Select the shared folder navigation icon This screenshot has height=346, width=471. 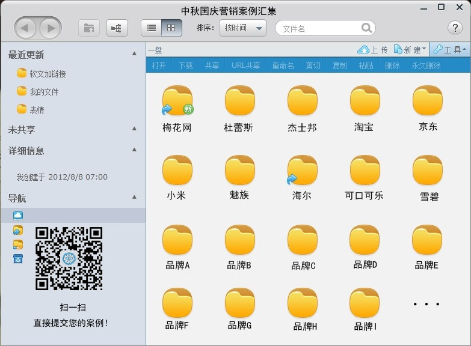pyautogui.click(x=18, y=230)
